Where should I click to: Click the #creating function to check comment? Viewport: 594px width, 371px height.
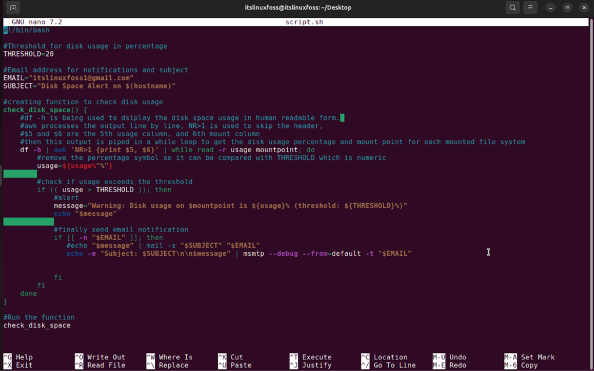(x=84, y=102)
